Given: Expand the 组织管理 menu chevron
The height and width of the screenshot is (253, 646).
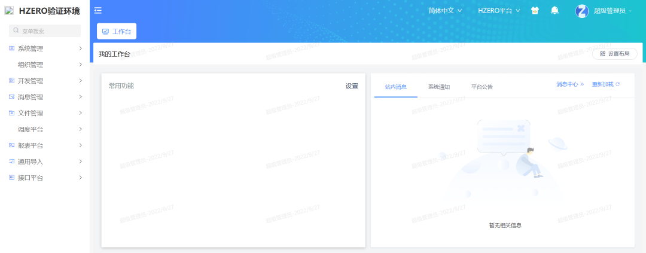Looking at the screenshot, I should pyautogui.click(x=80, y=65).
